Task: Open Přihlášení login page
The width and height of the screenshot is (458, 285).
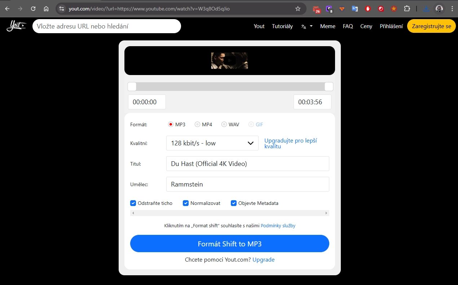Action: pos(391,26)
